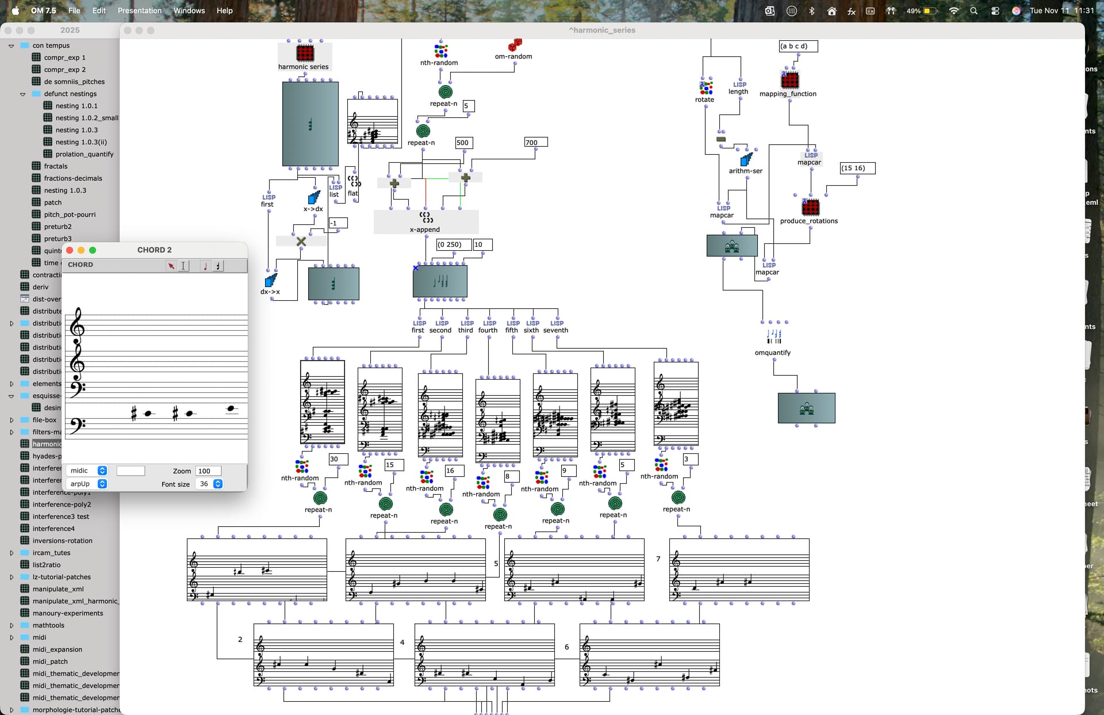Screen dimensions: 1104x715
Task: Click the omquantify box icon
Action: point(774,336)
